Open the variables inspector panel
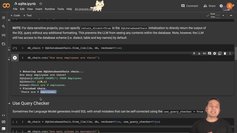 coord(3,35)
